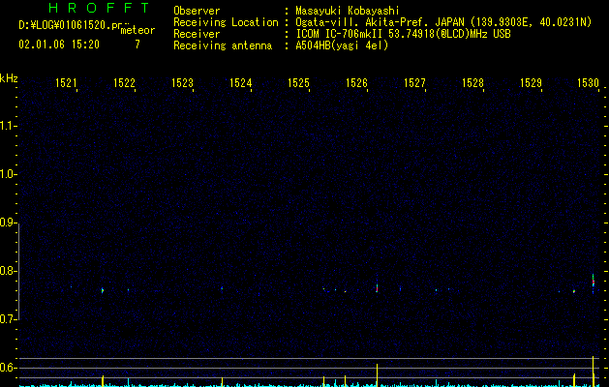
Task: Click the meteor echo between 1521 and 1522
Action: [x=103, y=290]
